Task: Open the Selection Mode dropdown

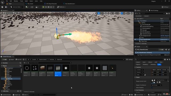Action: 16,7
